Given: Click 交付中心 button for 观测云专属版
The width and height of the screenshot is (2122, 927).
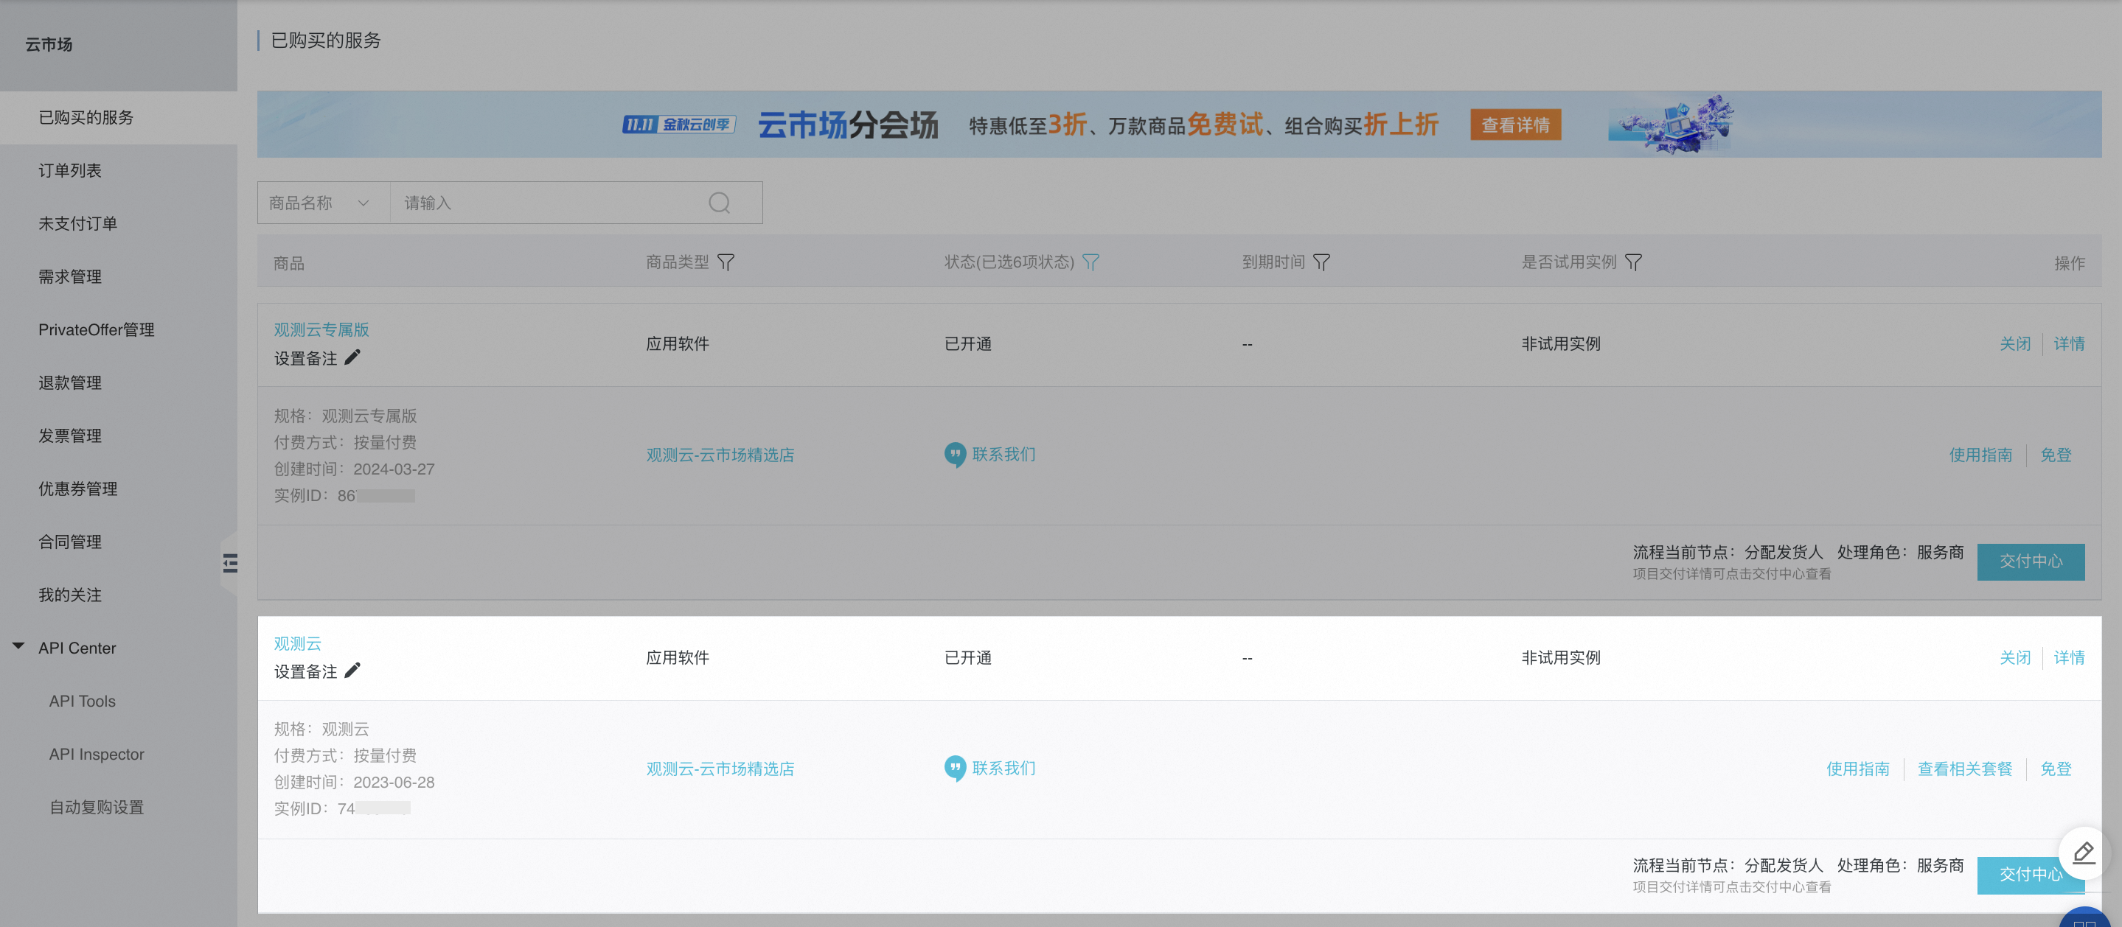Looking at the screenshot, I should click(x=2031, y=562).
